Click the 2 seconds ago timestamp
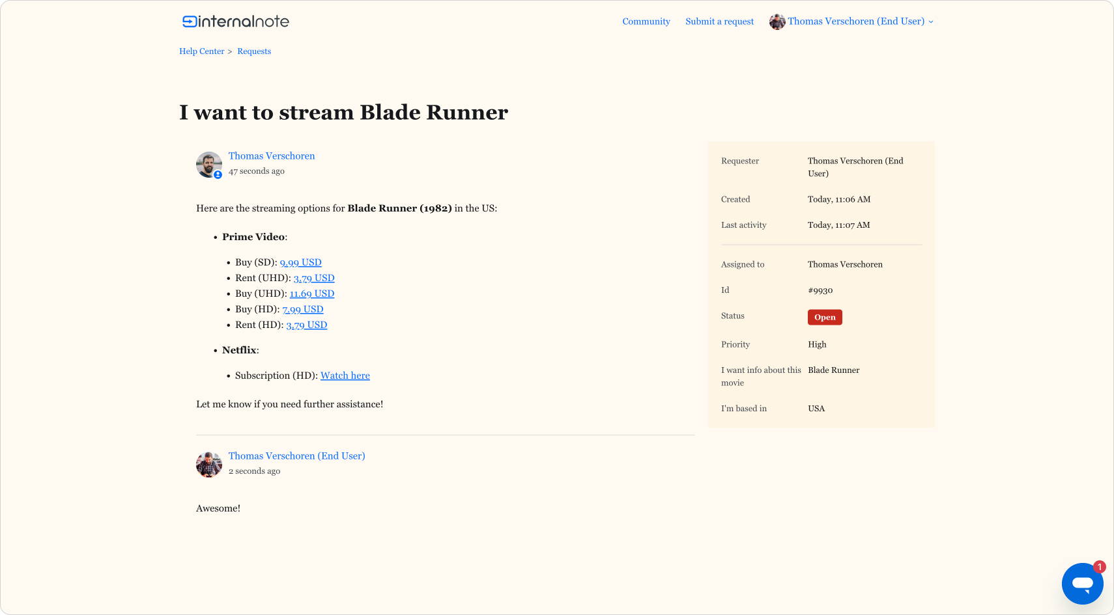This screenshot has width=1114, height=615. pos(254,471)
